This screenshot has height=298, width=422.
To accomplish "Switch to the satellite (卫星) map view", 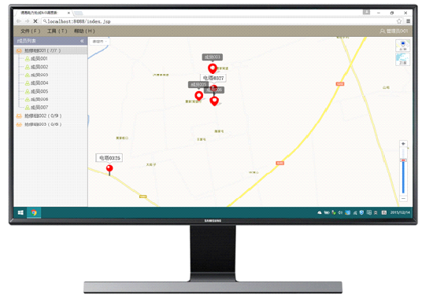I will (x=402, y=59).
